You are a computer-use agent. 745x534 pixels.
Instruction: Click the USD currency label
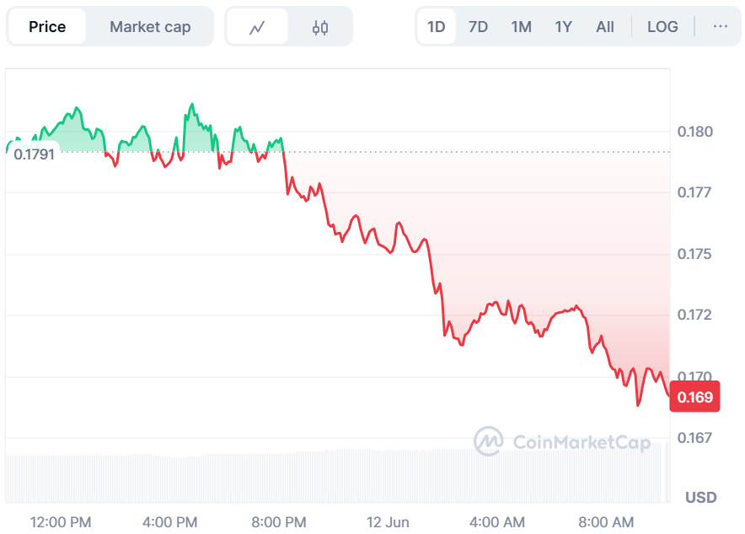pyautogui.click(x=700, y=496)
